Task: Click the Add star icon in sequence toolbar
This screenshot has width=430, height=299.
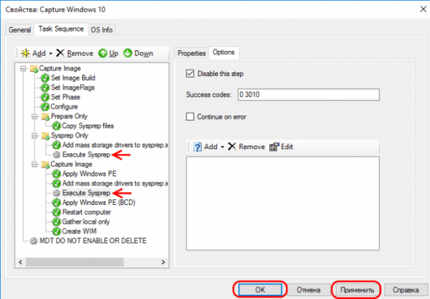Action: pyautogui.click(x=26, y=53)
